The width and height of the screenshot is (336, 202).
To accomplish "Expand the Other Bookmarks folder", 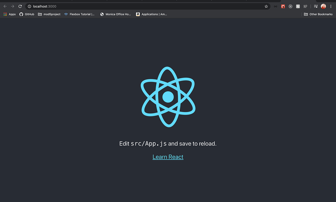I will (x=318, y=14).
